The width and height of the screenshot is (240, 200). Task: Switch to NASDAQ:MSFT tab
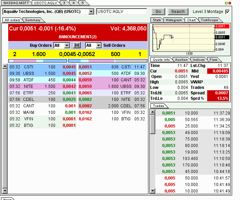(16, 3)
